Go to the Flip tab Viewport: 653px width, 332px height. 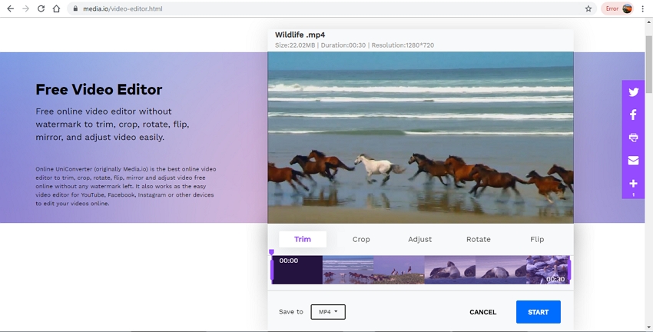point(537,239)
